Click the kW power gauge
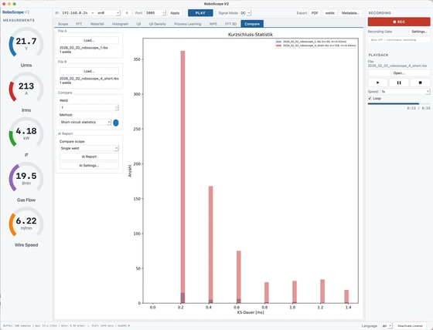This screenshot has height=330, width=433. point(26,133)
